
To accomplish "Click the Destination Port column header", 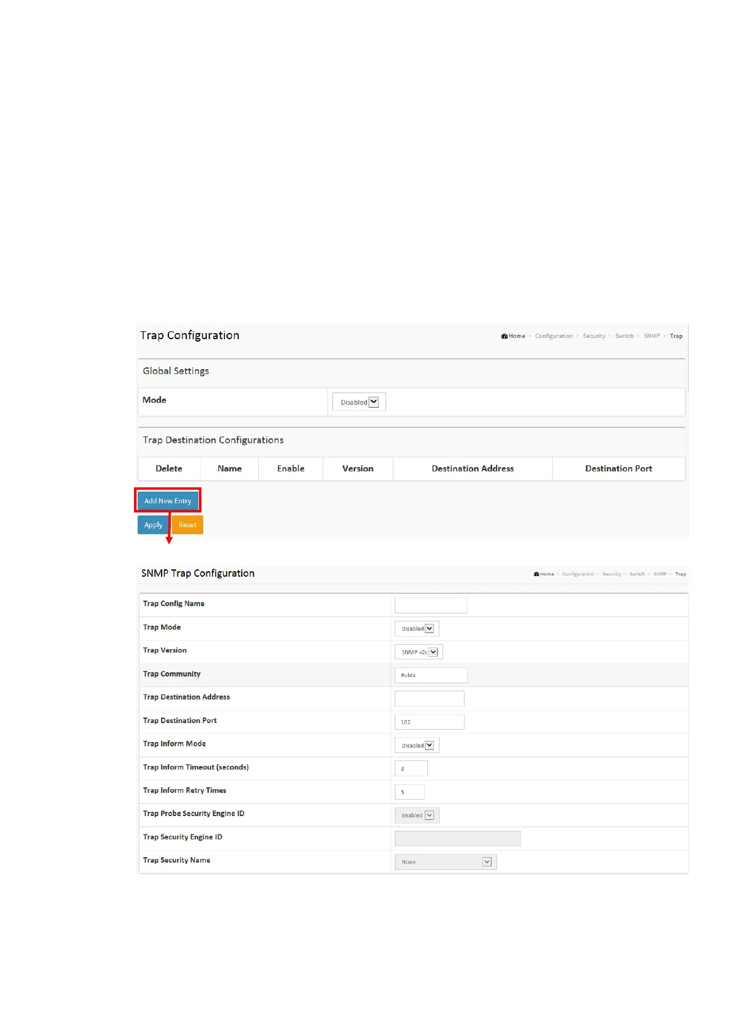I will 619,468.
